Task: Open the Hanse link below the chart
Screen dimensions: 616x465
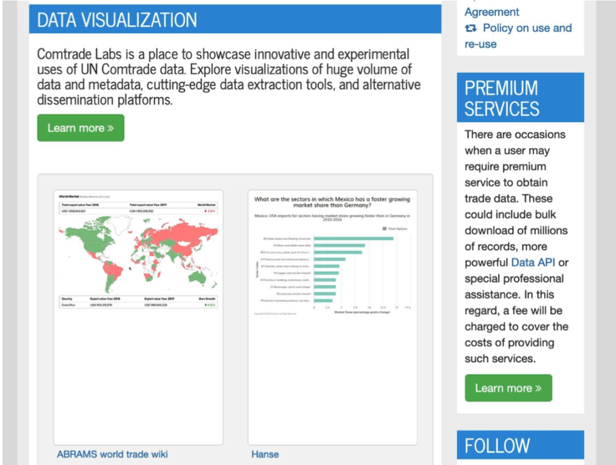Action: point(265,454)
